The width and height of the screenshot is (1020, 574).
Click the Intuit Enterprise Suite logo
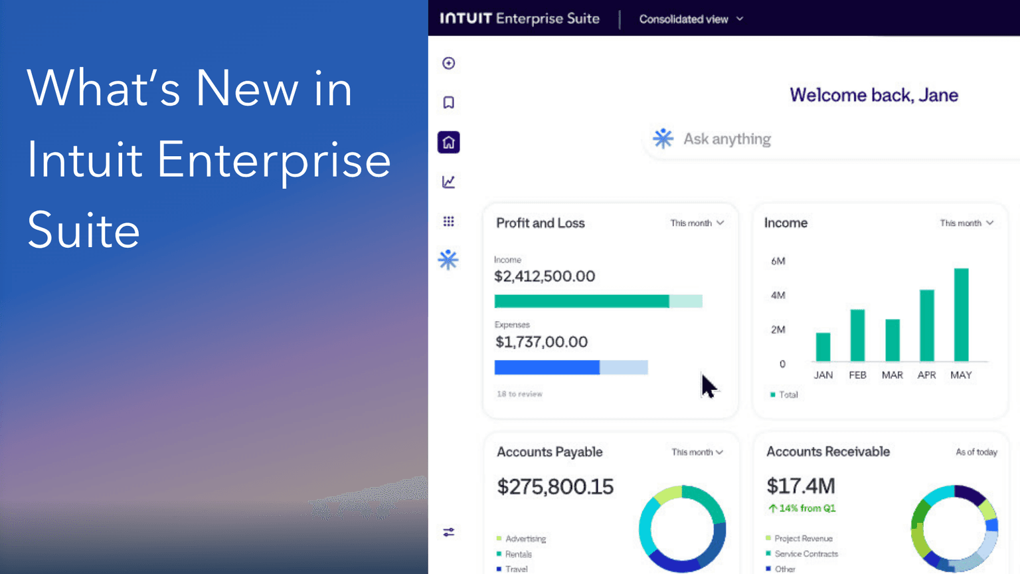[x=519, y=19]
